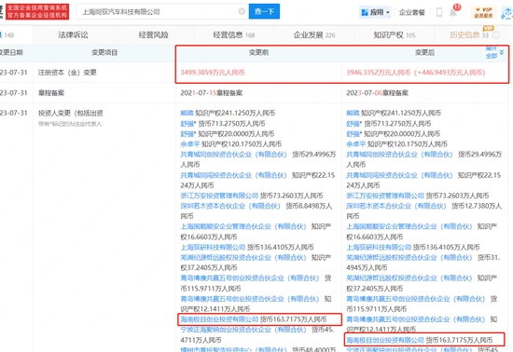The width and height of the screenshot is (513, 352).
Task: Open the 企业套餐 link
Action: pos(411,12)
